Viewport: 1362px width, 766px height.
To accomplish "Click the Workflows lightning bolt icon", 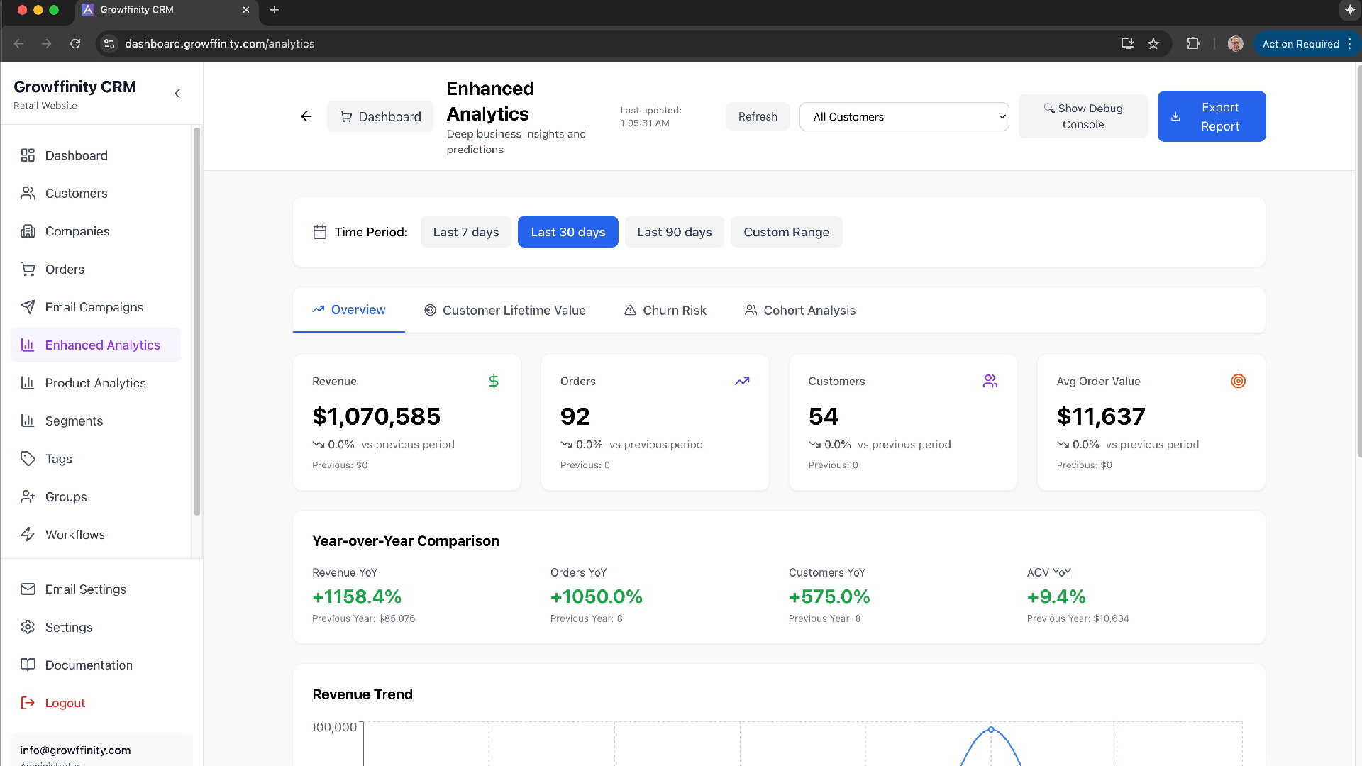I will pos(28,534).
